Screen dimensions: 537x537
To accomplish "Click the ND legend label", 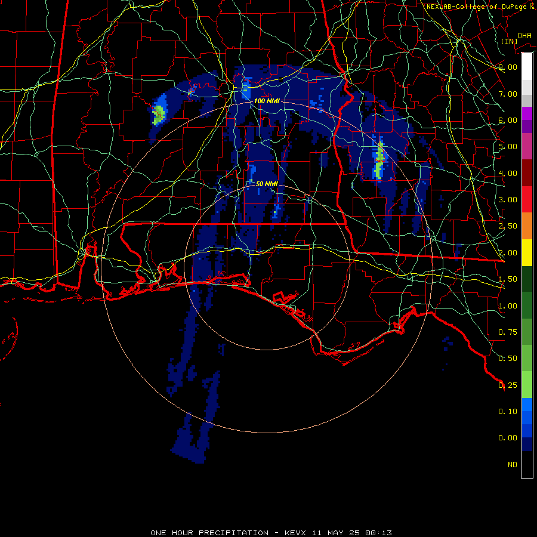I will pos(513,465).
